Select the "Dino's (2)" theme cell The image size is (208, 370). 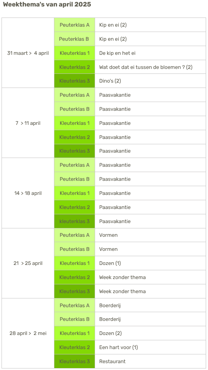pyautogui.click(x=151, y=81)
